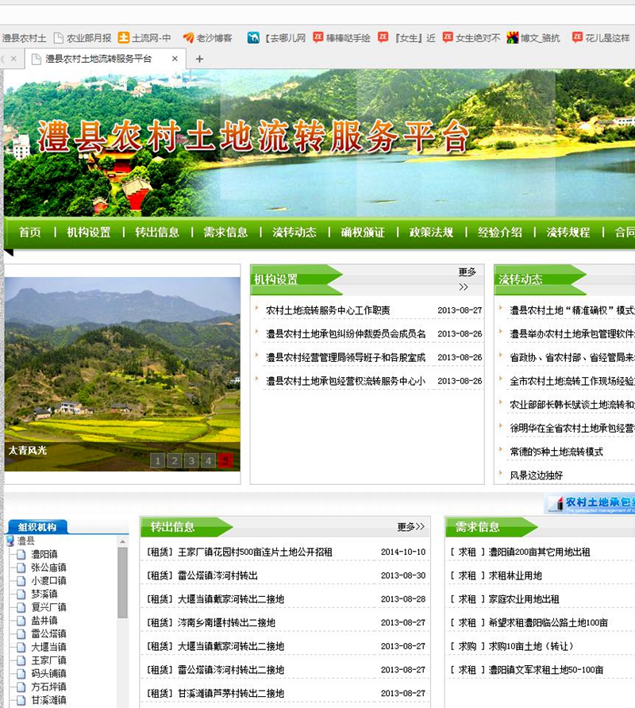The height and width of the screenshot is (708, 635).
Task: Click the page icon beside 梦溪镇
Action: click(x=21, y=594)
